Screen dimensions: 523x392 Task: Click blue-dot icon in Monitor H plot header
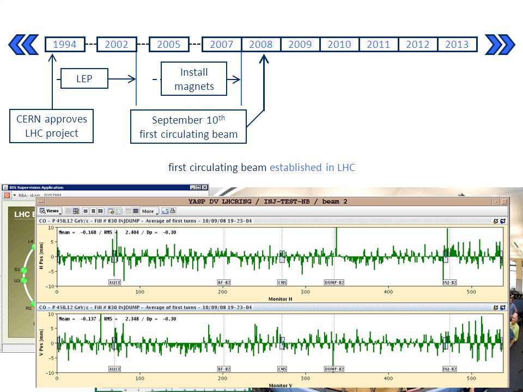503,221
